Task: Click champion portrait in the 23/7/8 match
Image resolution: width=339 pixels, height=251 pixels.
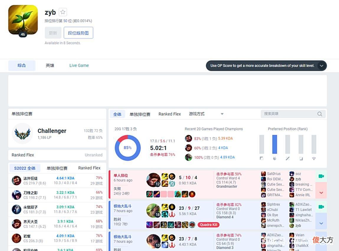Action: point(153,241)
